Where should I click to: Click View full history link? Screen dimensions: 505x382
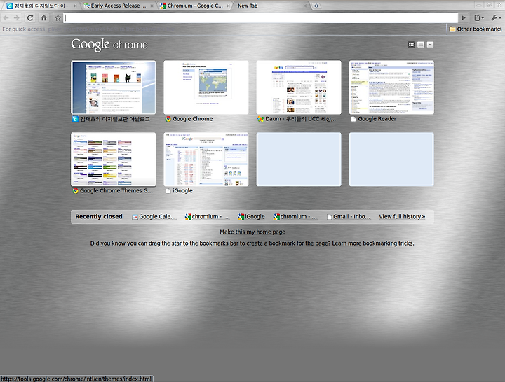coord(402,217)
